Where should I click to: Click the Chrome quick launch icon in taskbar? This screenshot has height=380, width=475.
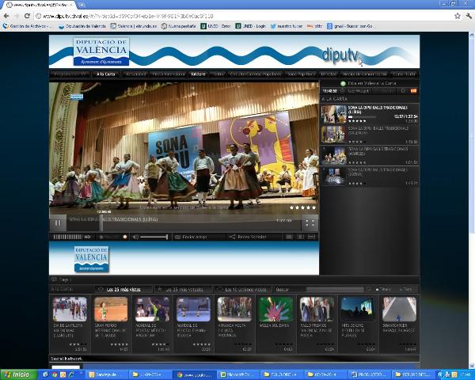(55, 374)
